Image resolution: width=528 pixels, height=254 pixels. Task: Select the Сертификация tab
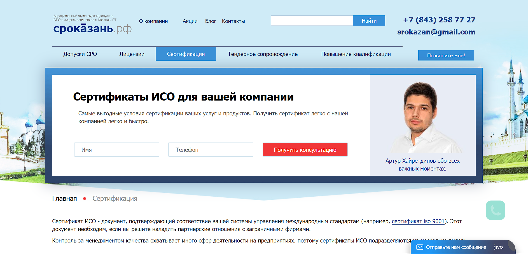pos(186,54)
